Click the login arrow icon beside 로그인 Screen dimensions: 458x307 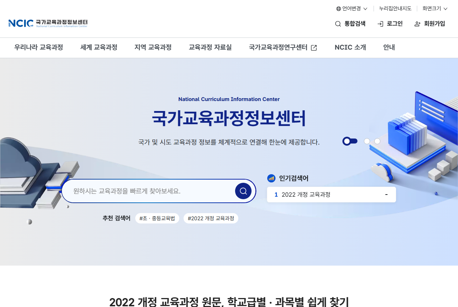coord(380,24)
